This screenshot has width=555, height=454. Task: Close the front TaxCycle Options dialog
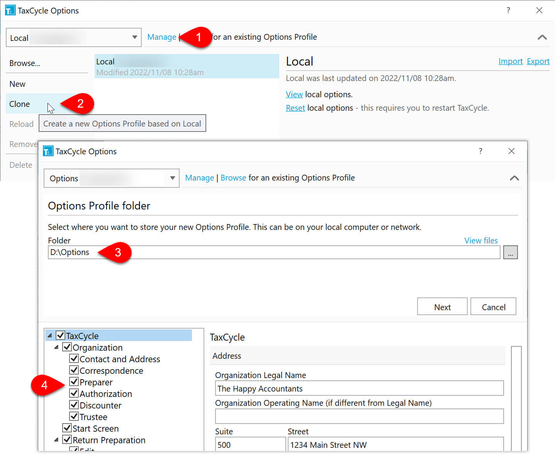pos(511,151)
